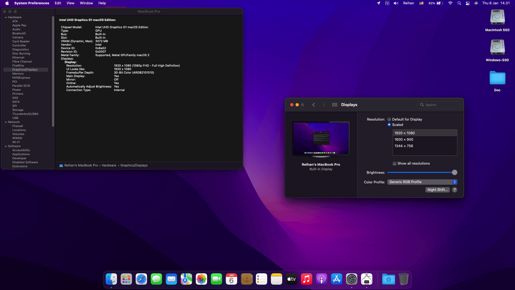Open Macintosh SSD drive on desktop
The image size is (515, 290).
pyautogui.click(x=497, y=20)
